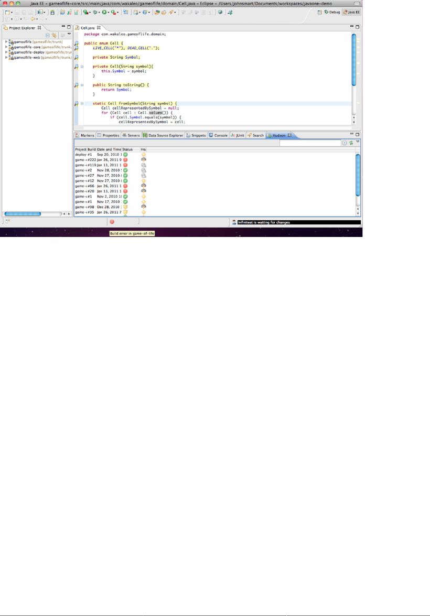
Task: Select the #12 'Nov 27, 2010' row
Action: point(214,181)
